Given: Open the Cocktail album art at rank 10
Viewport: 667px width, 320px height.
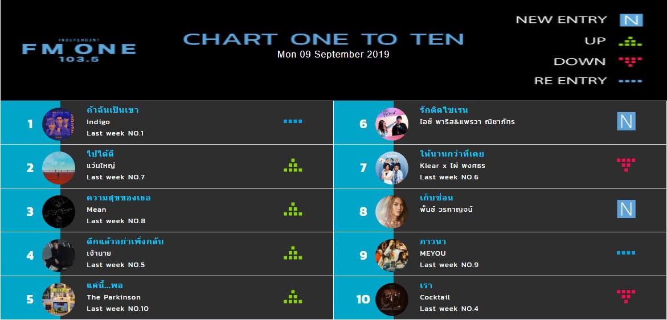Looking at the screenshot, I should pyautogui.click(x=392, y=299).
